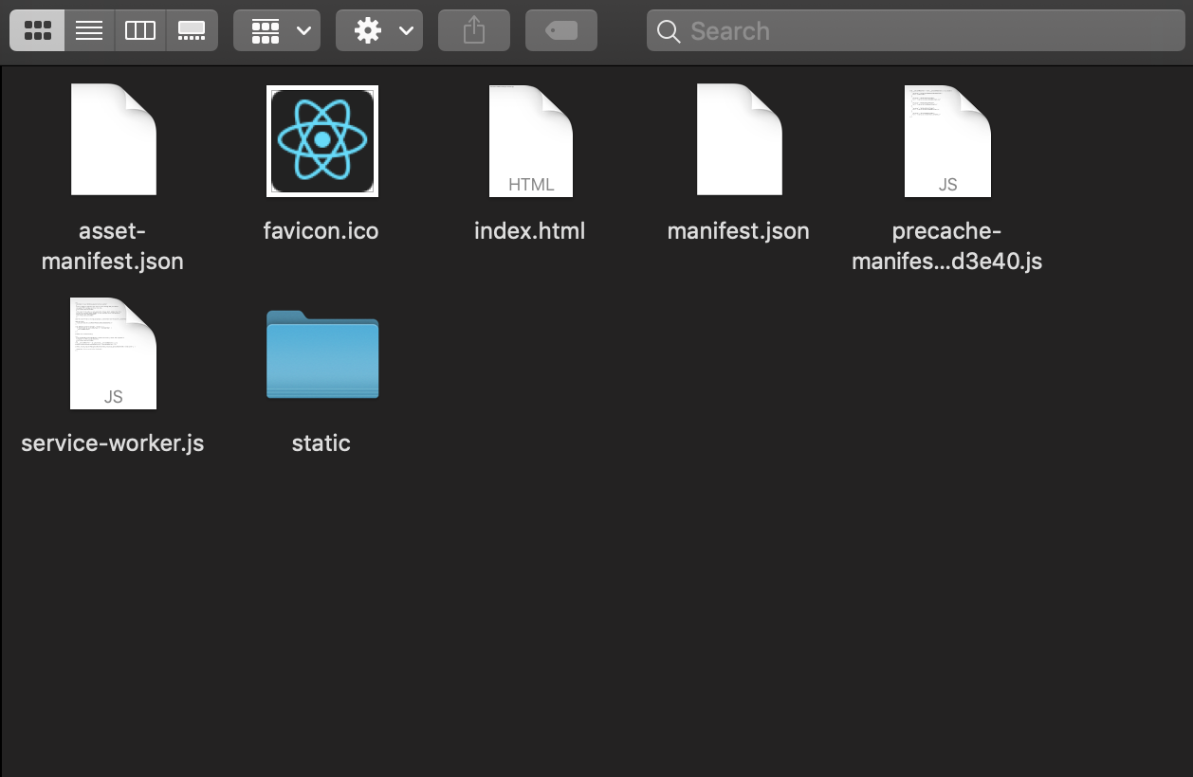Select the asset-manifest.json file icon

[x=113, y=140]
